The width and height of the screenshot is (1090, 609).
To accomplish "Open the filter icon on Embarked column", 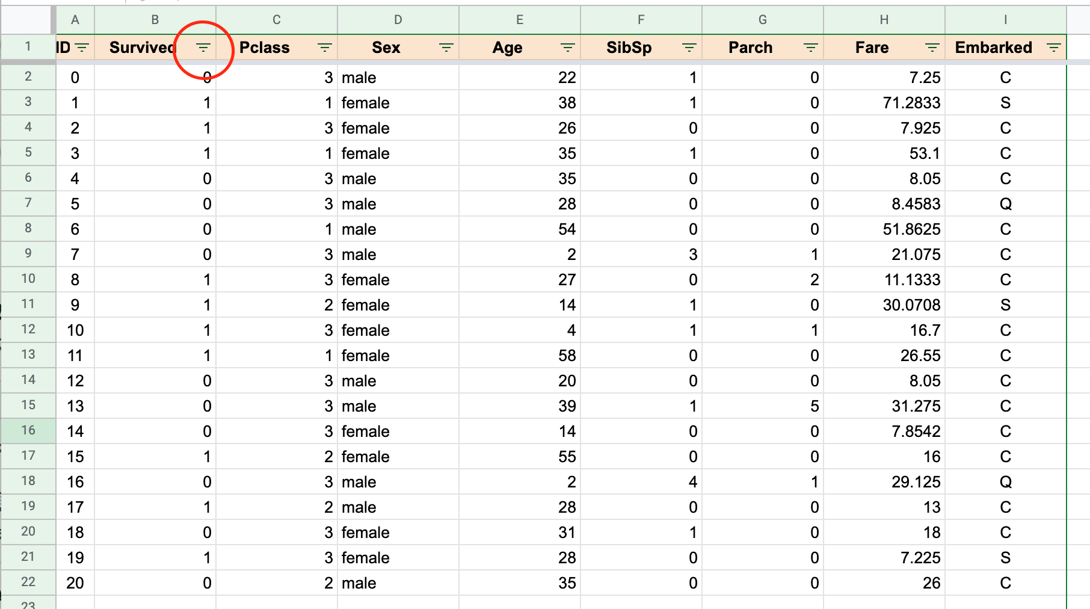I will pos(1054,48).
